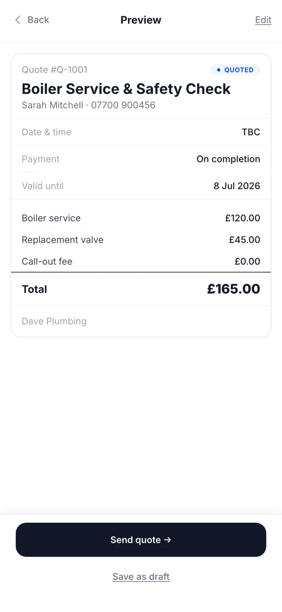Tap the Preview screen title
Viewport: 282px width, 612px height.
(141, 20)
